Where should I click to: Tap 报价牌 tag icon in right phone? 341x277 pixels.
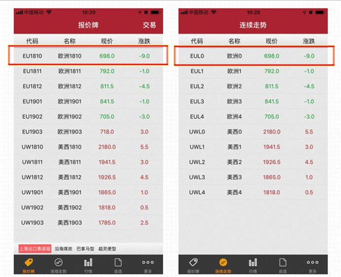point(194,262)
